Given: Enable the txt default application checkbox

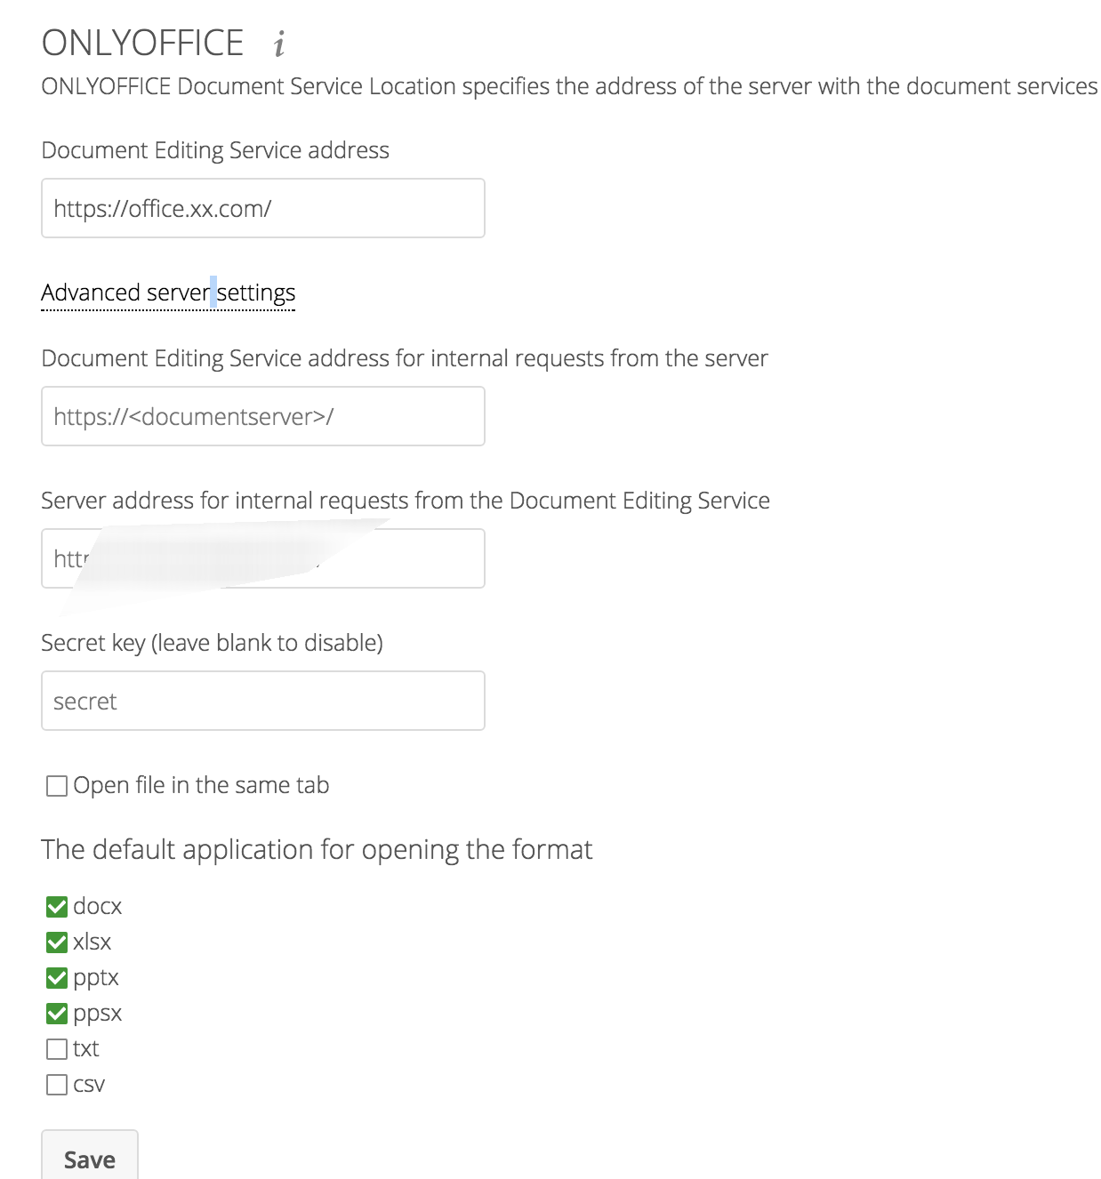Looking at the screenshot, I should tap(56, 1048).
